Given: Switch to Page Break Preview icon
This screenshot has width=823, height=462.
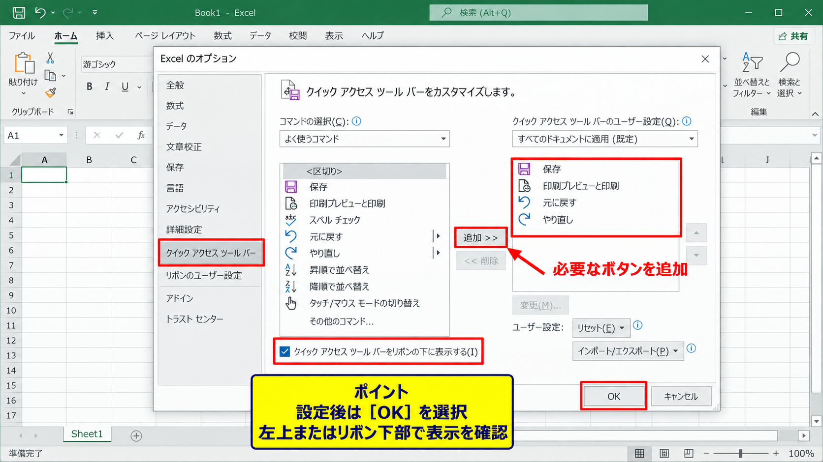Looking at the screenshot, I should 689,453.
